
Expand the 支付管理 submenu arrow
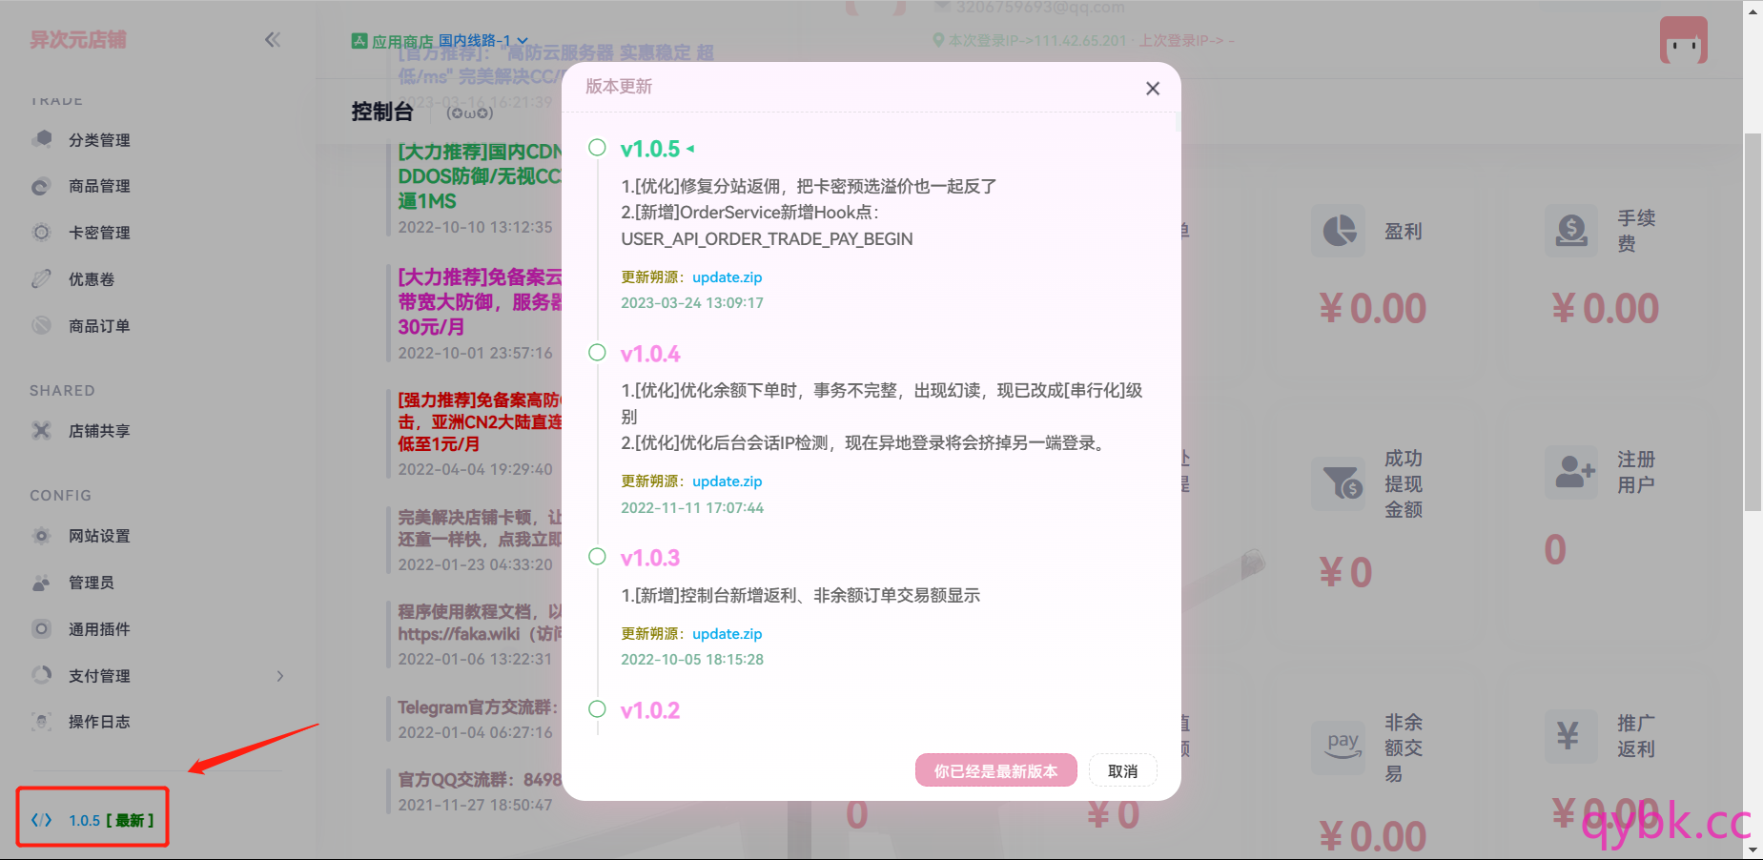pyautogui.click(x=280, y=676)
